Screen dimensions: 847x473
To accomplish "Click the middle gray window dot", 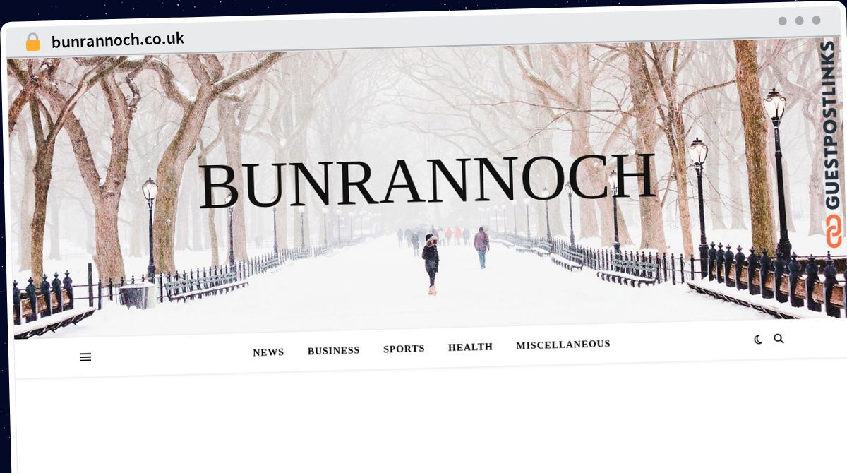I will (799, 20).
